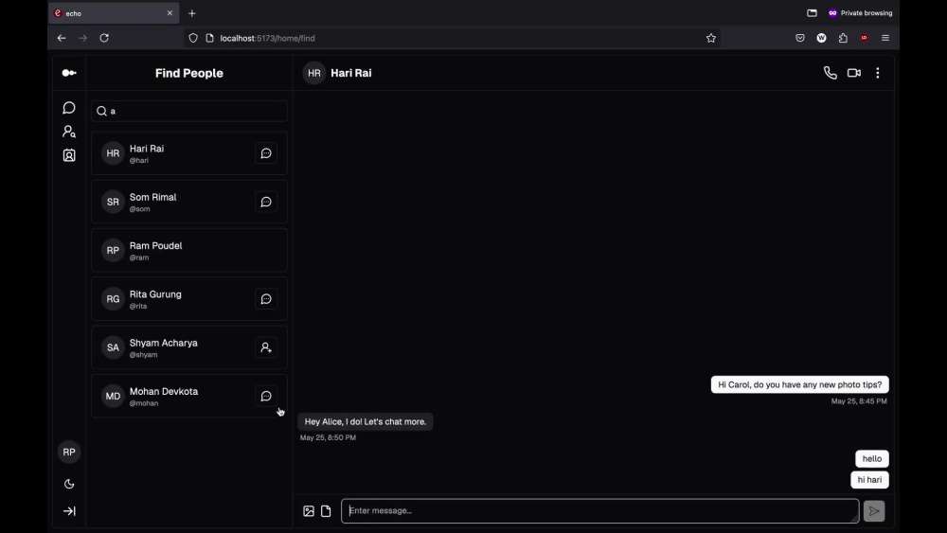Image resolution: width=947 pixels, height=533 pixels.
Task: Open the browser extensions puzzle icon
Action: (x=843, y=38)
